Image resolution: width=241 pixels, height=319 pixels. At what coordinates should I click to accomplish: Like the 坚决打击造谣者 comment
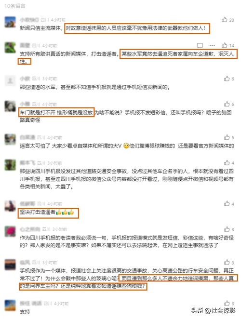[x=227, y=203]
